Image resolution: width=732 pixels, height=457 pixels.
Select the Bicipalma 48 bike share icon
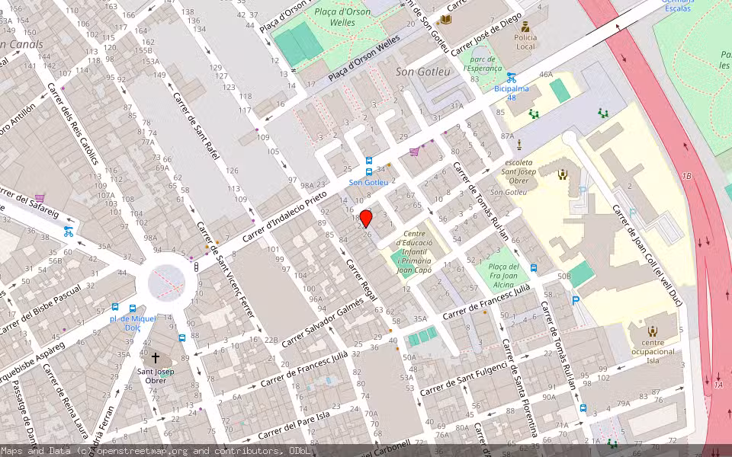click(512, 75)
